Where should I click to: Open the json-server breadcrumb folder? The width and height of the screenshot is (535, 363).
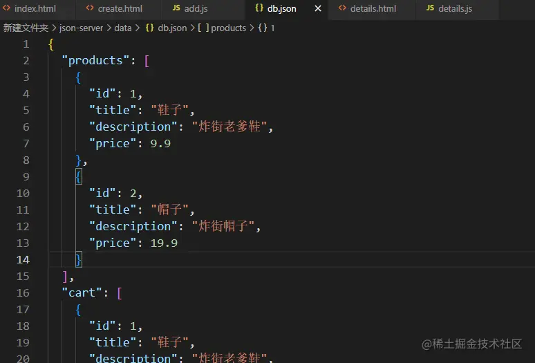[81, 28]
